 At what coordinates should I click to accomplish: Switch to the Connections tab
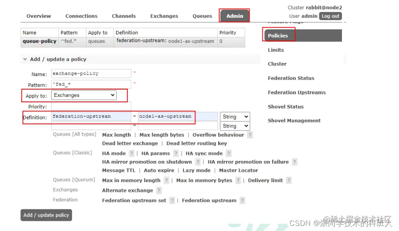tap(81, 16)
